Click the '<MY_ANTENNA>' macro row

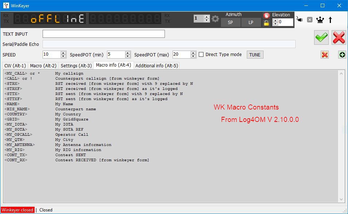[58, 145]
